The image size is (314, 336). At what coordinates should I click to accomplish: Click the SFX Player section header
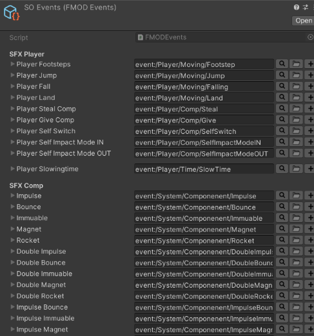pyautogui.click(x=27, y=54)
